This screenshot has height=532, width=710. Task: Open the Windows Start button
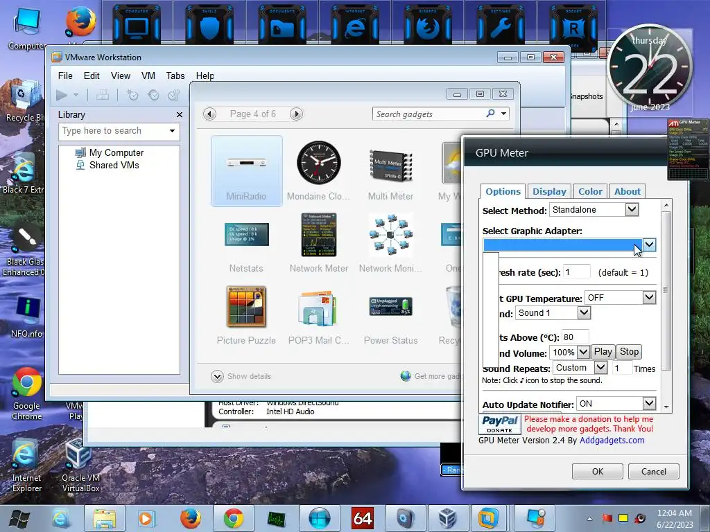coord(19,520)
